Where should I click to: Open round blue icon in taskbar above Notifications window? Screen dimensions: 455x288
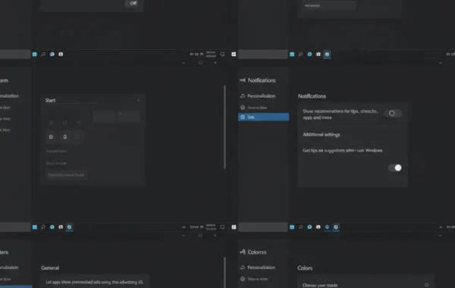click(309, 55)
